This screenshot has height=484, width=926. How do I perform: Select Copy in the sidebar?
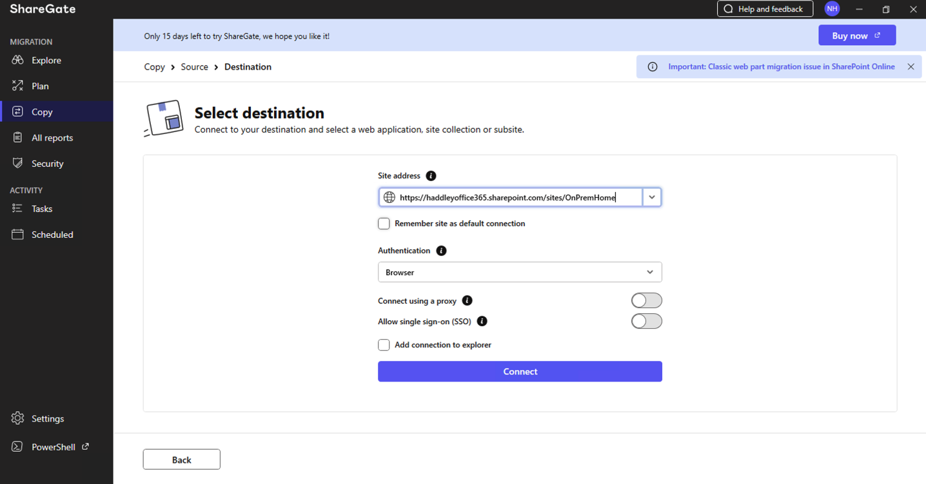click(x=56, y=111)
